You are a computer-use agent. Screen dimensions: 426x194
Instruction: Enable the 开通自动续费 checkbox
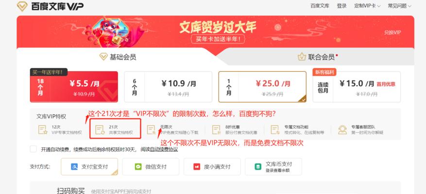click(x=33, y=149)
